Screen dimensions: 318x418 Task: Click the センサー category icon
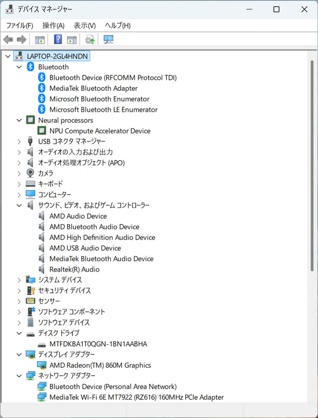pyautogui.click(x=30, y=301)
